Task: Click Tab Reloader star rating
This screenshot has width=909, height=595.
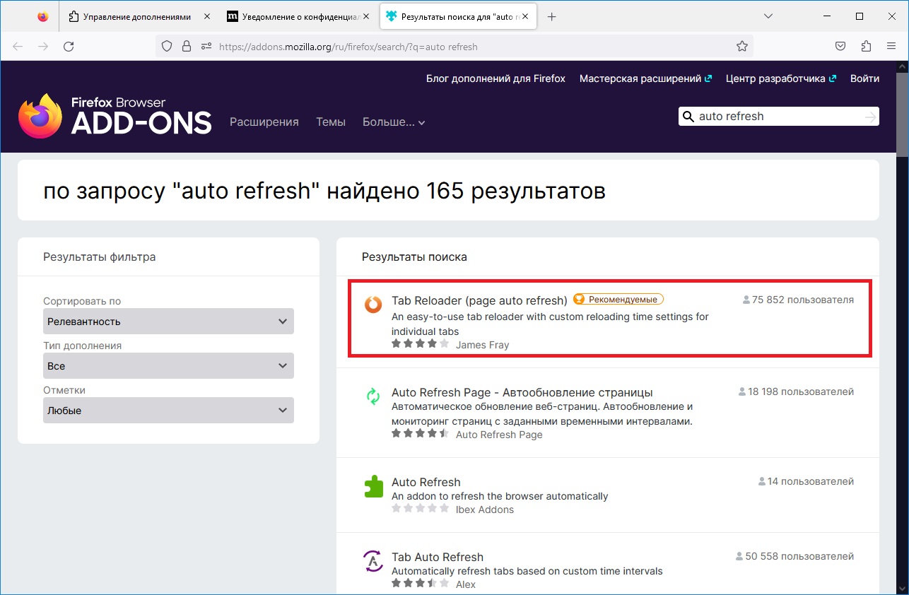Action: pyautogui.click(x=420, y=344)
